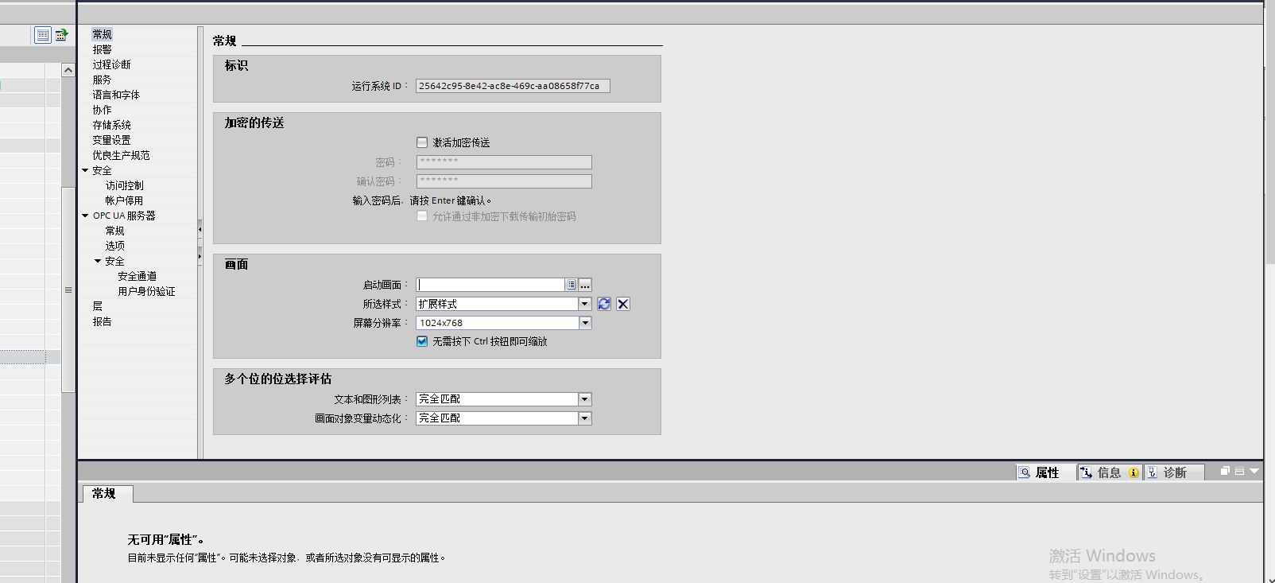
Task: Click the 运行系统 ID text field
Action: (512, 86)
